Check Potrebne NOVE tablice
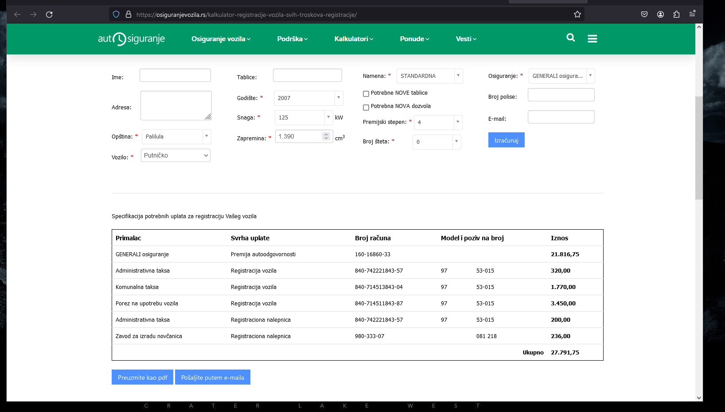This screenshot has height=412, width=725. [x=366, y=94]
